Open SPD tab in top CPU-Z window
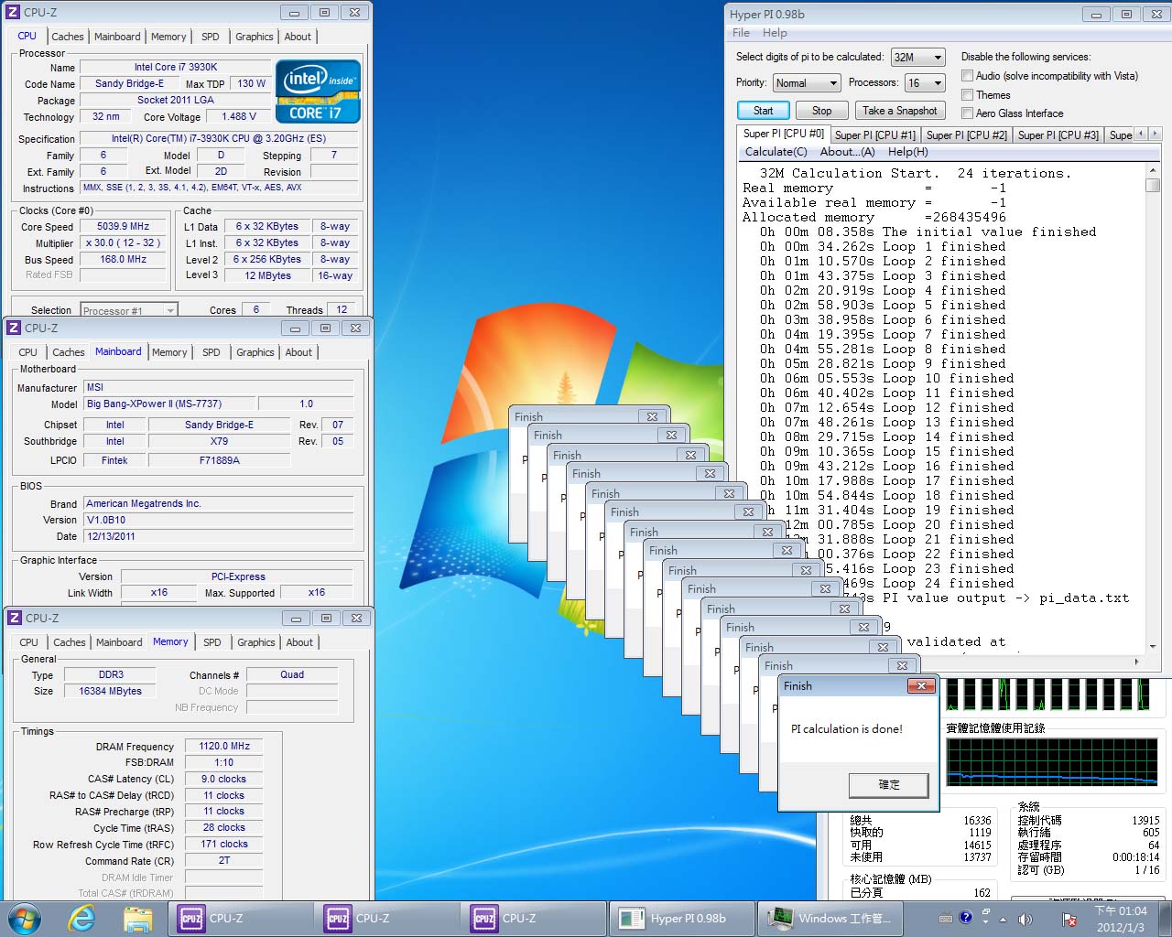The image size is (1172, 937). tap(211, 37)
